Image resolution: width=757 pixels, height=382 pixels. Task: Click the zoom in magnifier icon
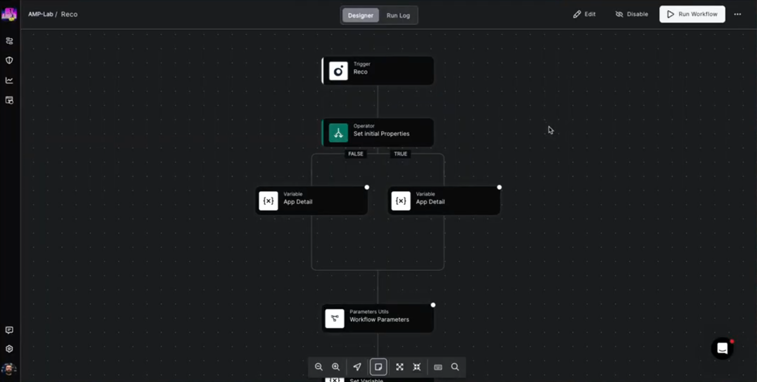335,367
